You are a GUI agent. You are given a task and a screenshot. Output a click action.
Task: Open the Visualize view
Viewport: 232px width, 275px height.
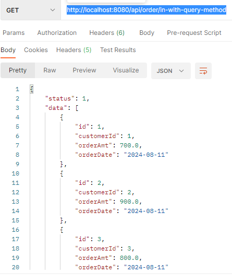tap(126, 70)
